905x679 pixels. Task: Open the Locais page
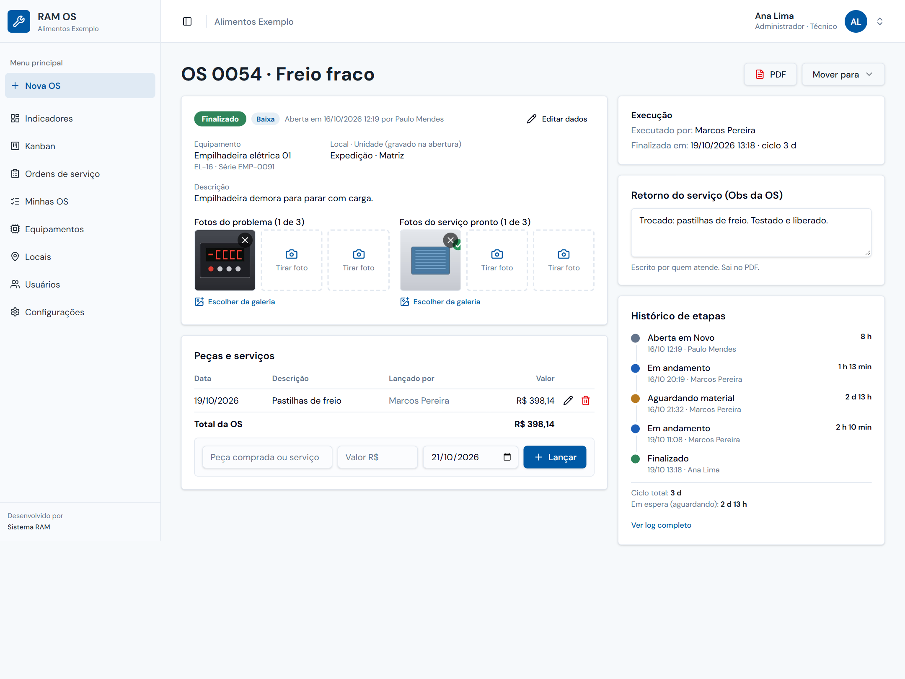coord(80,257)
